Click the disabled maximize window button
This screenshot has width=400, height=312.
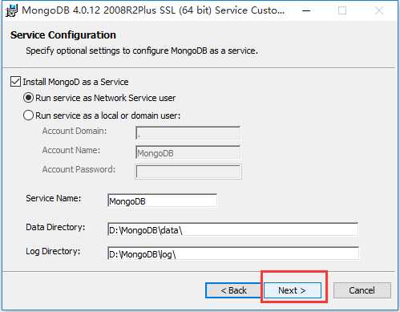point(342,10)
